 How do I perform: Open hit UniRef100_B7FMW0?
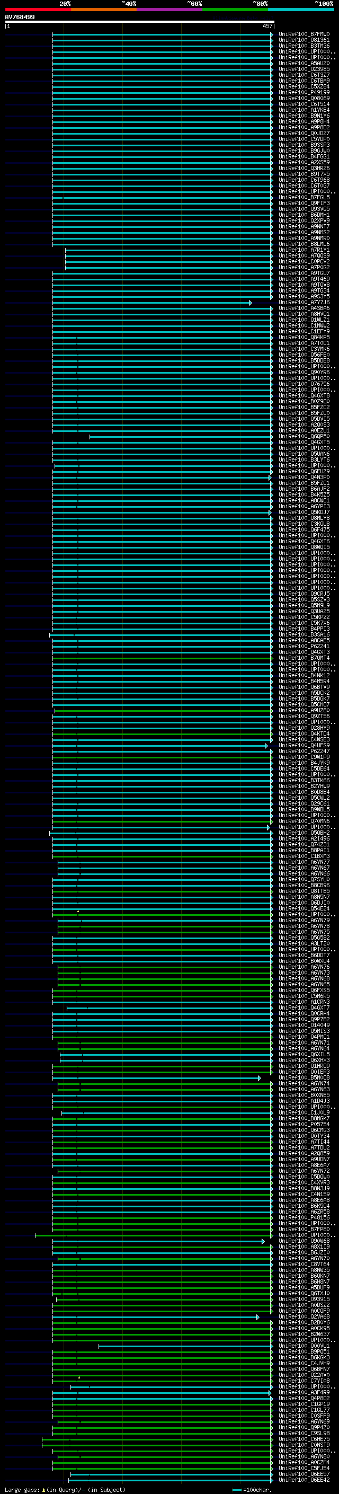coord(304,34)
